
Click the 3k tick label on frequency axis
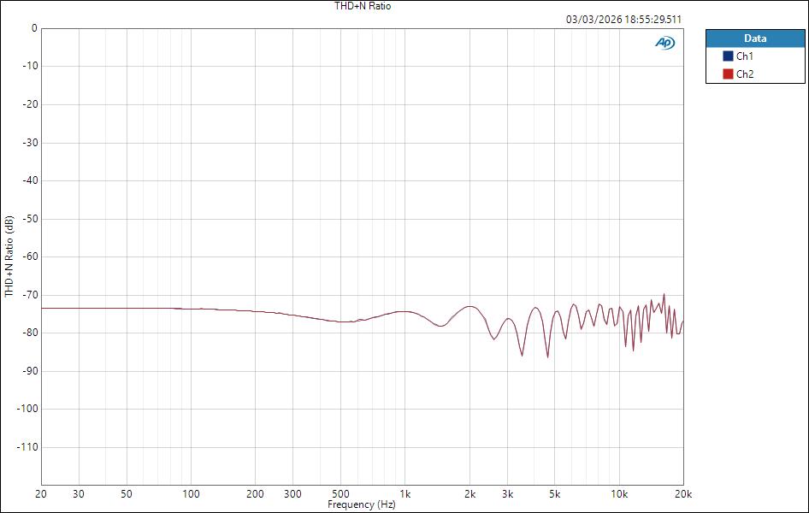click(x=507, y=494)
